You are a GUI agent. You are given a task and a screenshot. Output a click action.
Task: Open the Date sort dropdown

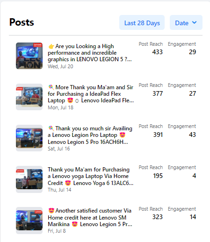click(186, 22)
